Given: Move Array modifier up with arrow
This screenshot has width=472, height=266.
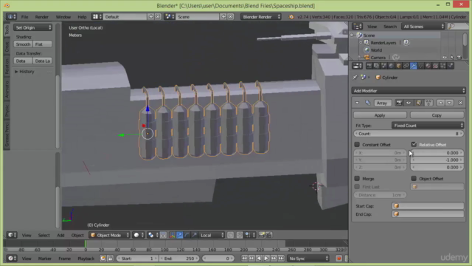Looking at the screenshot, I should pos(441,103).
